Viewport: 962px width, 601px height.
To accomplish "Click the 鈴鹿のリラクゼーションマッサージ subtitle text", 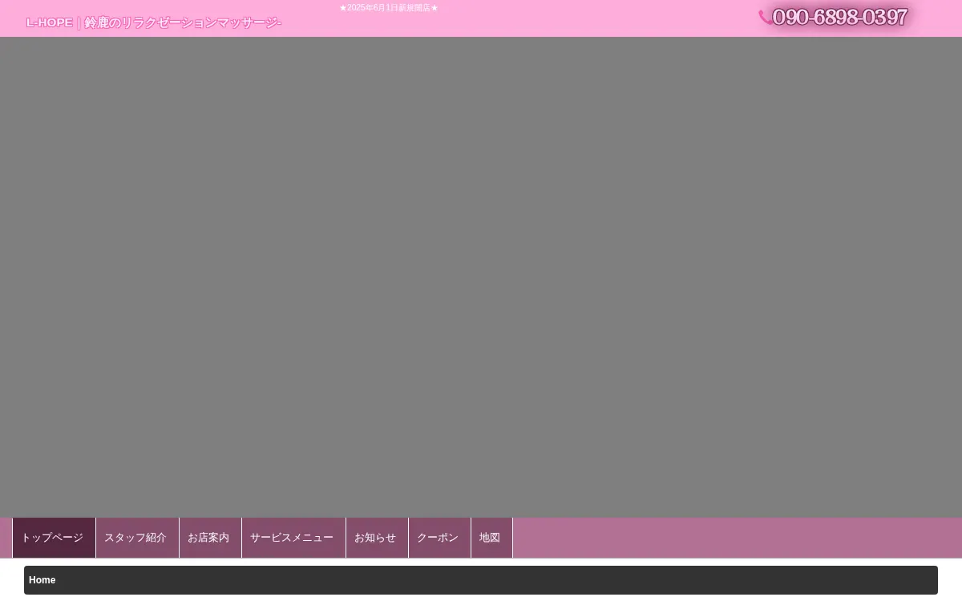I will (x=183, y=22).
